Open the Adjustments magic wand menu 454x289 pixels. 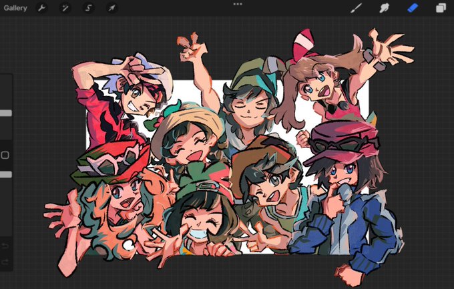65,8
